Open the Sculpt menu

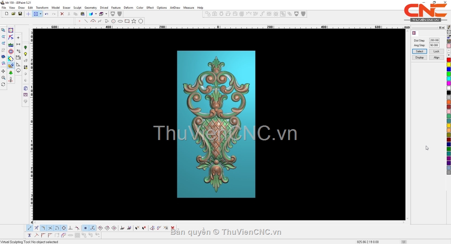(77, 8)
